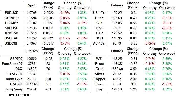Click the S&P500 futures value 4066.0

click(x=31, y=59)
